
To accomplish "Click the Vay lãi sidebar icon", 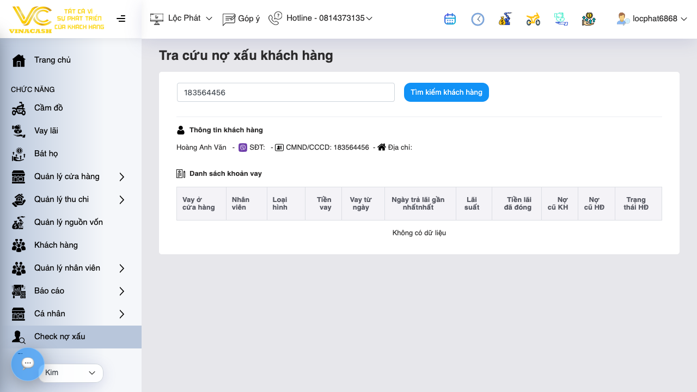I will pos(19,131).
